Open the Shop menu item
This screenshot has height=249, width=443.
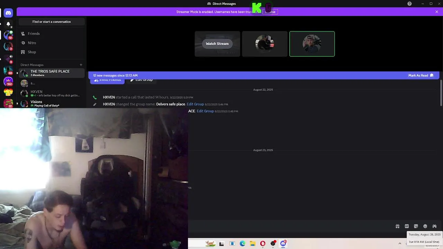point(52,52)
